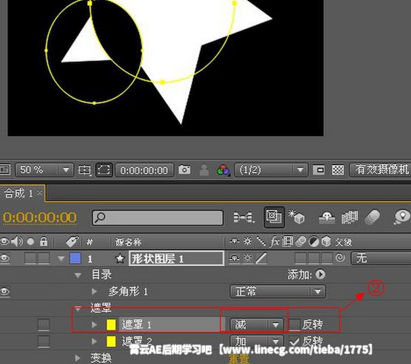Toggle the lock box beside 遮罩 1
Image resolution: width=411 pixels, height=364 pixels.
coord(43,325)
